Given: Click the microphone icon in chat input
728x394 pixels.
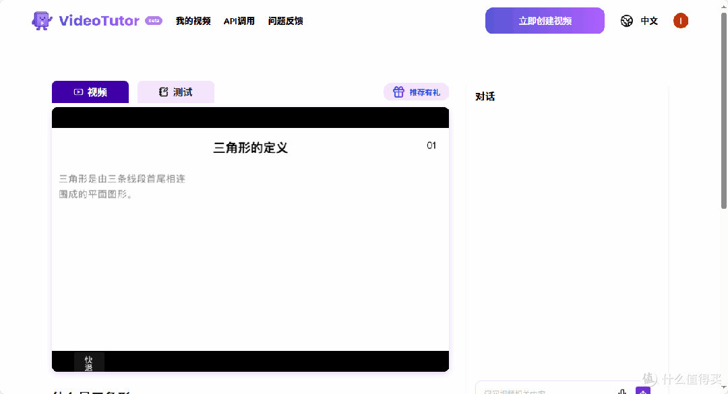Looking at the screenshot, I should (622, 391).
